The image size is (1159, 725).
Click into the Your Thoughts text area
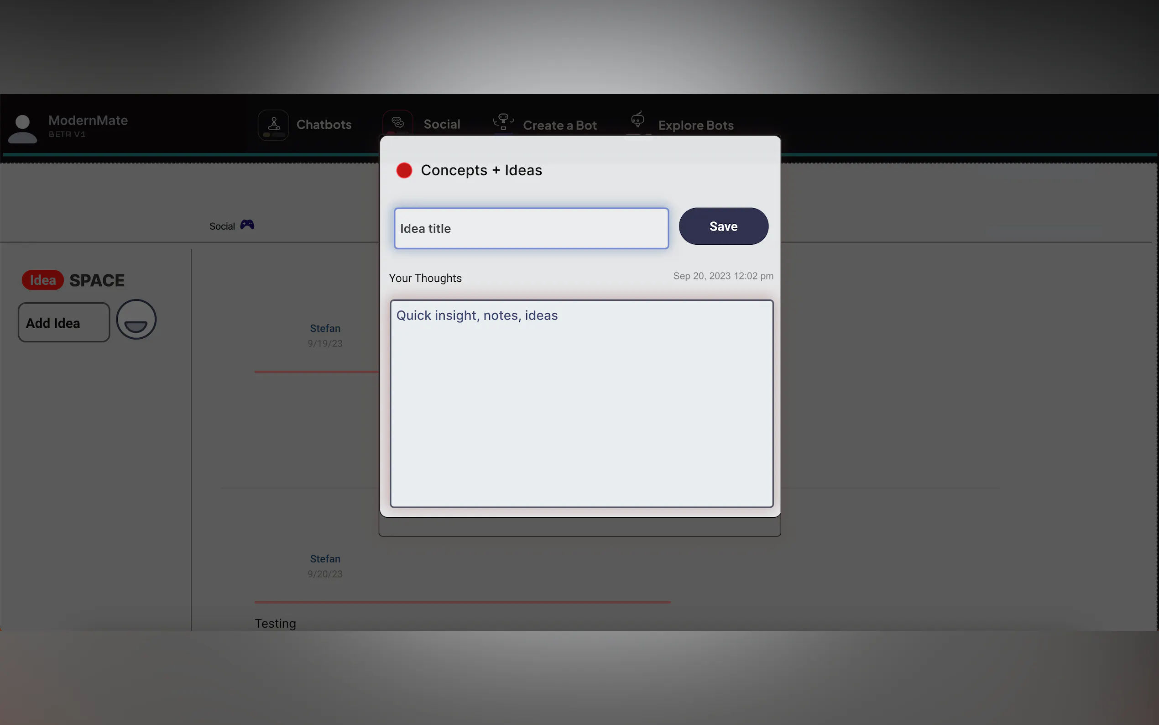[x=581, y=404]
